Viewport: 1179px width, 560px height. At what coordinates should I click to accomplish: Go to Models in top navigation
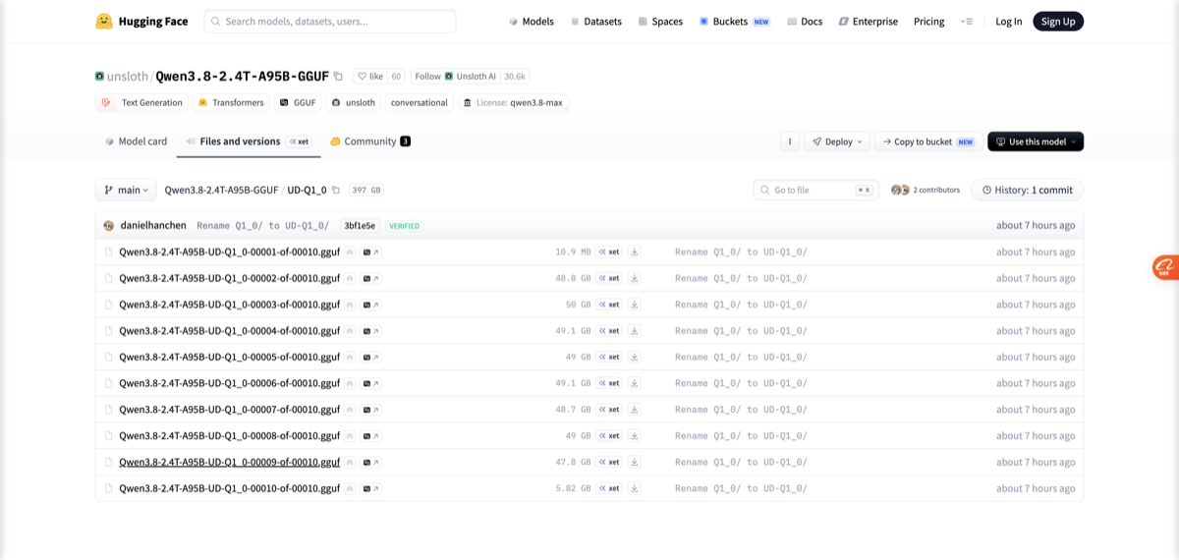pyautogui.click(x=531, y=22)
